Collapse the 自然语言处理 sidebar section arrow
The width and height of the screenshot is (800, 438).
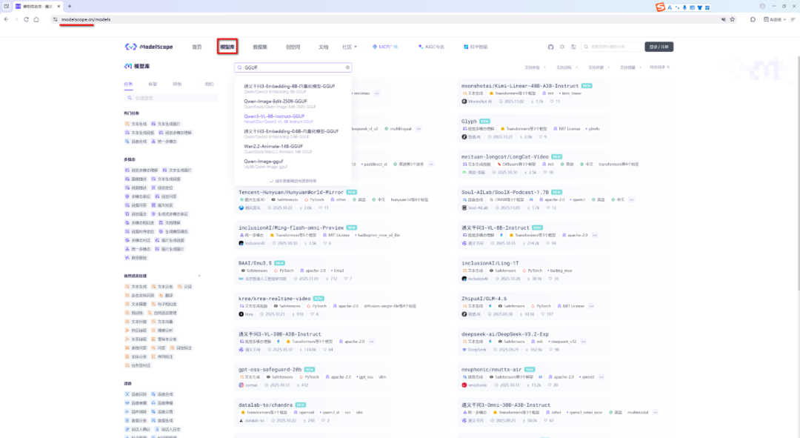(199, 276)
